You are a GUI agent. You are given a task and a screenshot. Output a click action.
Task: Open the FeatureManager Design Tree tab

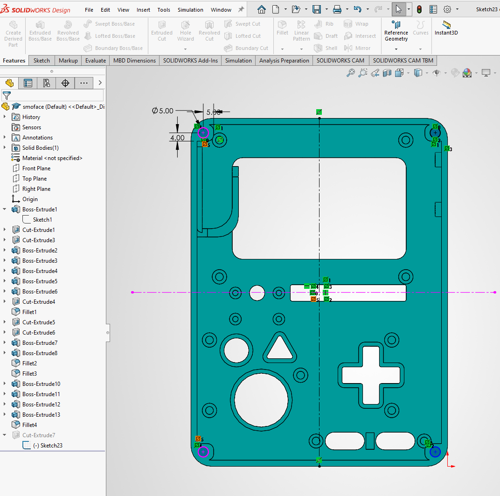pos(10,83)
